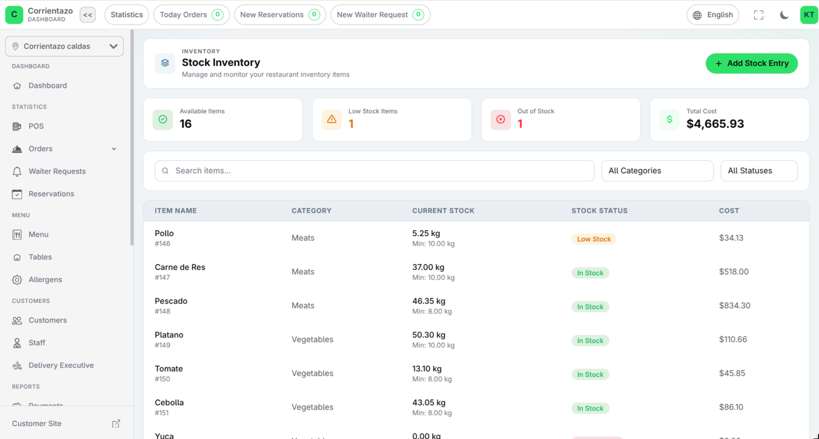819x439 pixels.
Task: Click the POS register icon
Action: click(x=17, y=126)
